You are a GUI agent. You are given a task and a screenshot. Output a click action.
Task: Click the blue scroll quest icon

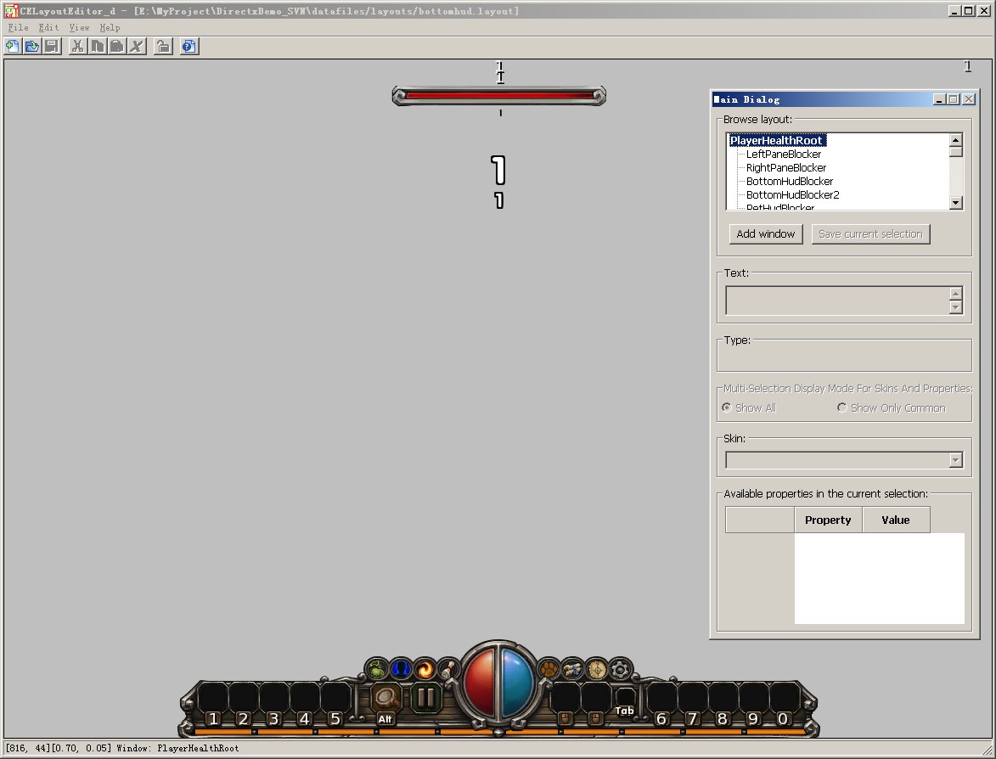(572, 669)
